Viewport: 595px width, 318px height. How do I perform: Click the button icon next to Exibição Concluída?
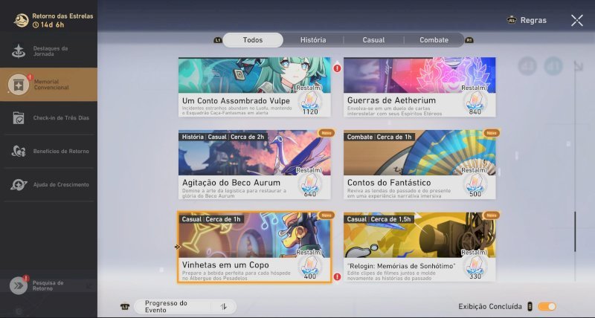pyautogui.click(x=530, y=306)
